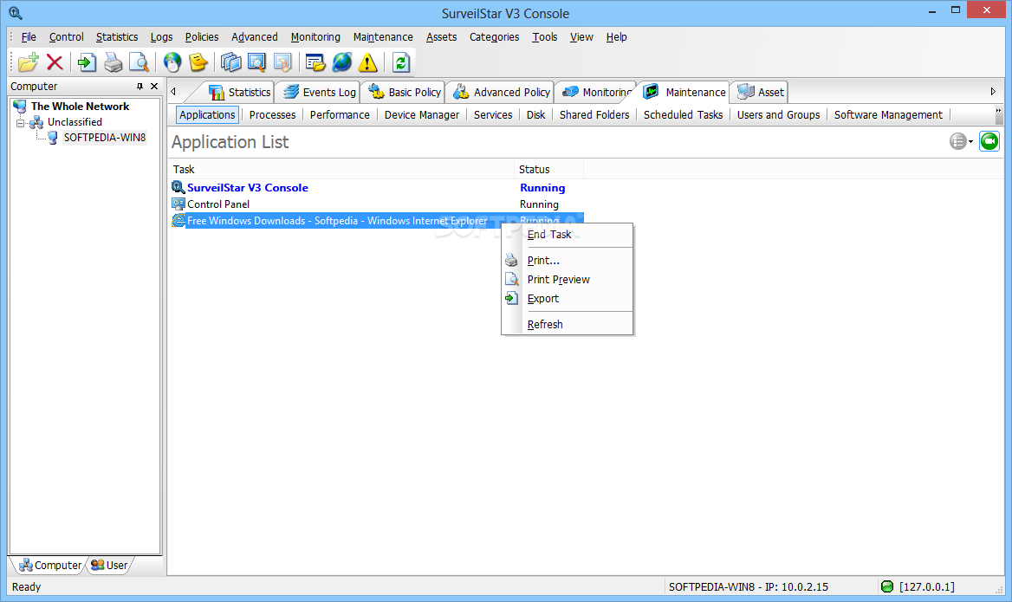This screenshot has width=1012, height=602.
Task: Click the window with folder toolbar icon
Action: pos(315,62)
